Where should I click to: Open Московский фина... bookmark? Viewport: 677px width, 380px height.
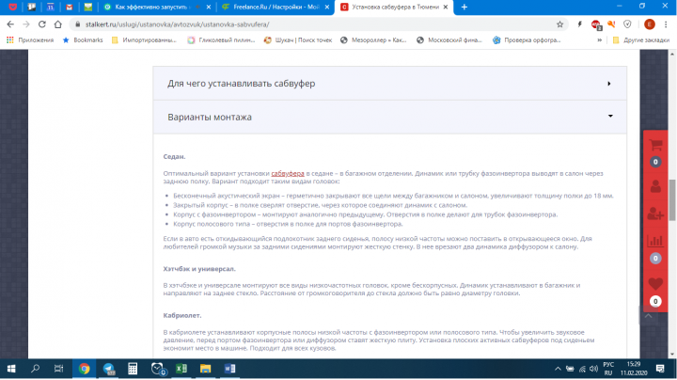pyautogui.click(x=449, y=40)
